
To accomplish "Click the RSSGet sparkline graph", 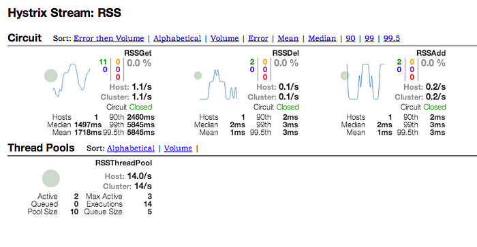I will coord(71,80).
